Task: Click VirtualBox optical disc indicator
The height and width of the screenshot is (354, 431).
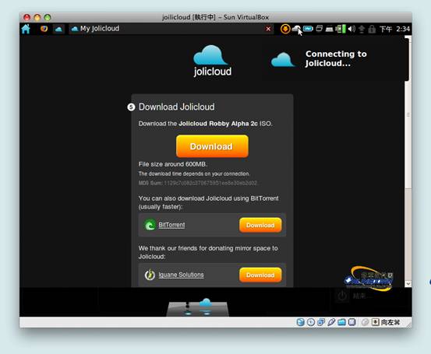Action: tap(311, 322)
